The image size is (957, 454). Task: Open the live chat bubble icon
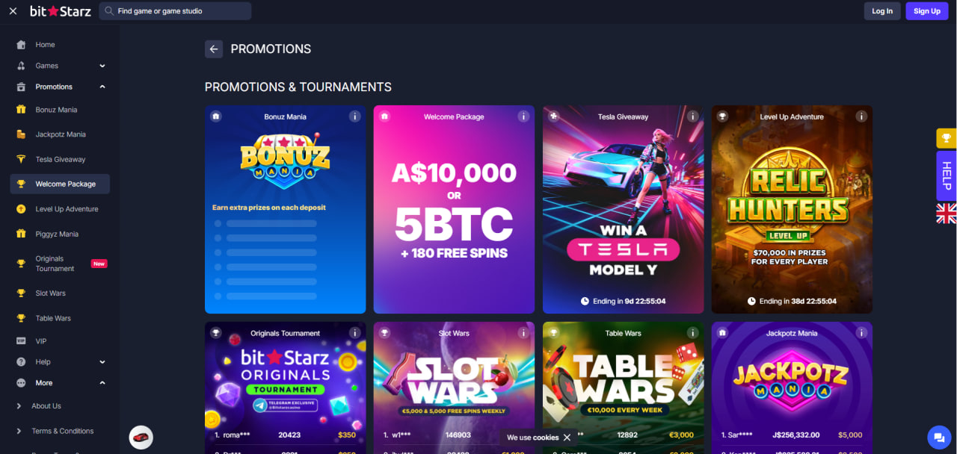click(x=937, y=437)
